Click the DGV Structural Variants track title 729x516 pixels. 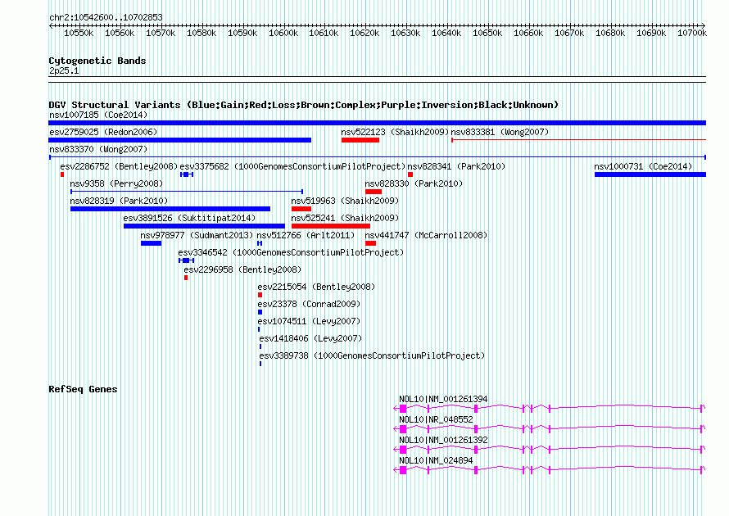(x=303, y=105)
